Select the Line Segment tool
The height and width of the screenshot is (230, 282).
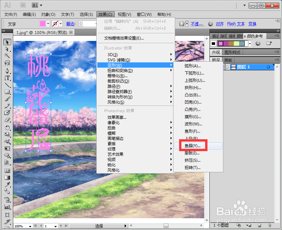click(7, 85)
